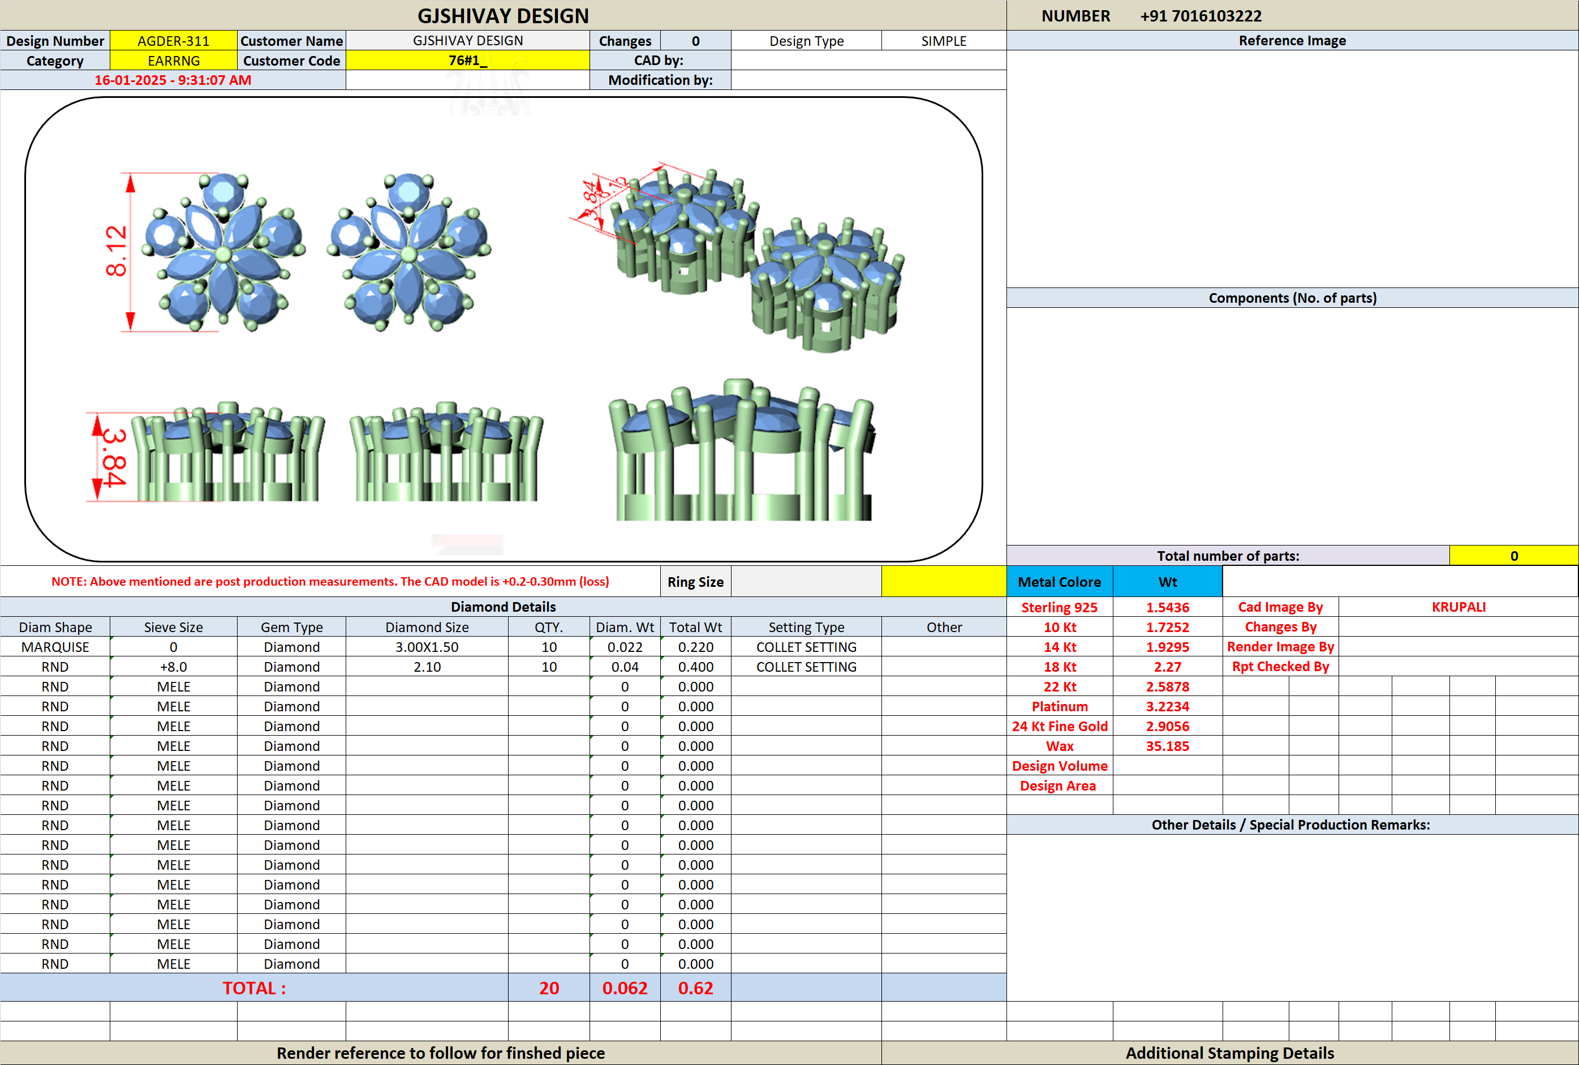This screenshot has width=1579, height=1065.
Task: Select the KRUPALI Cad Image By cell
Action: tap(1458, 607)
